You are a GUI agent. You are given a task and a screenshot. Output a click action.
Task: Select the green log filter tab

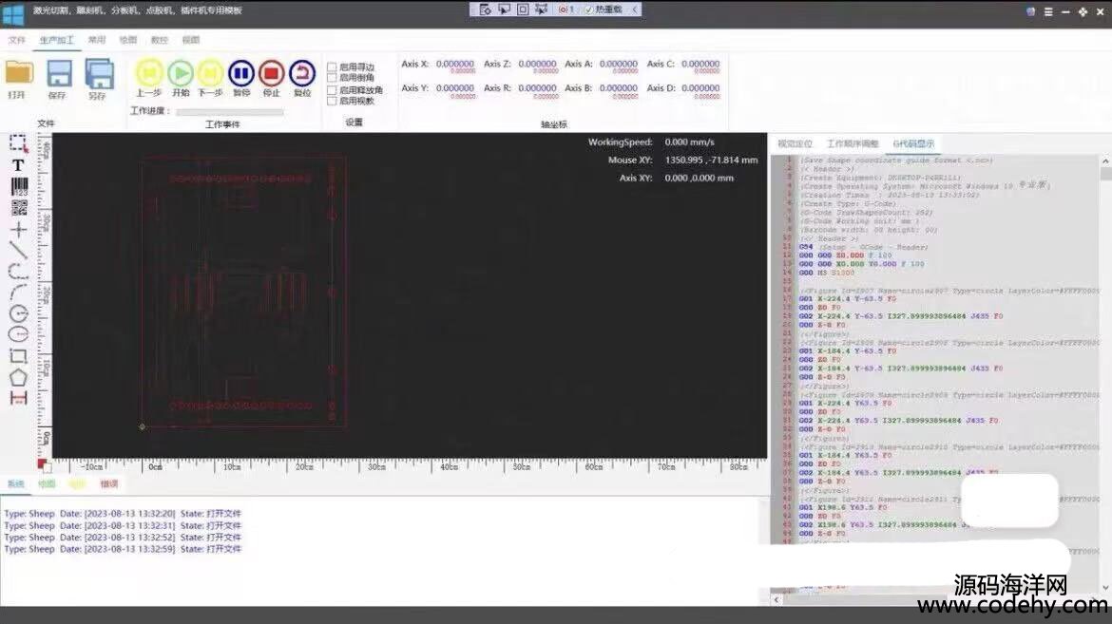click(47, 484)
